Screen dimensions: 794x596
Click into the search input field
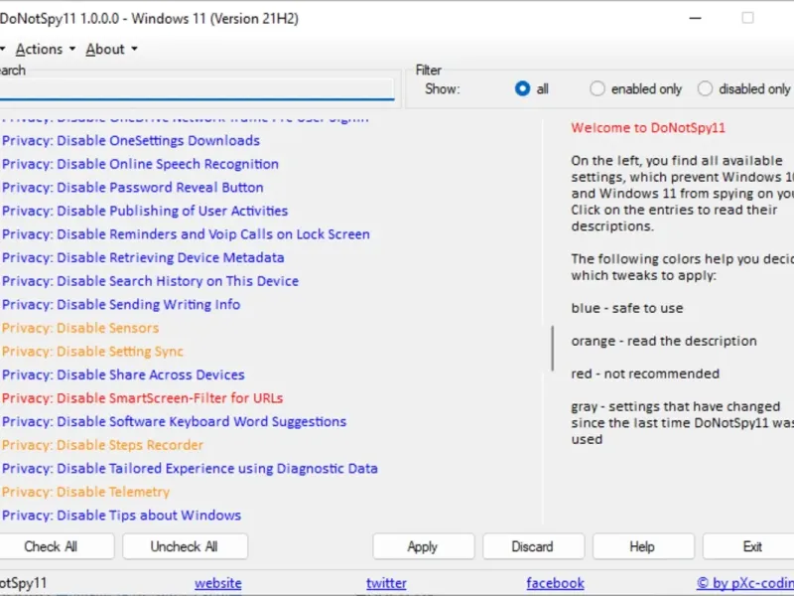(x=197, y=89)
